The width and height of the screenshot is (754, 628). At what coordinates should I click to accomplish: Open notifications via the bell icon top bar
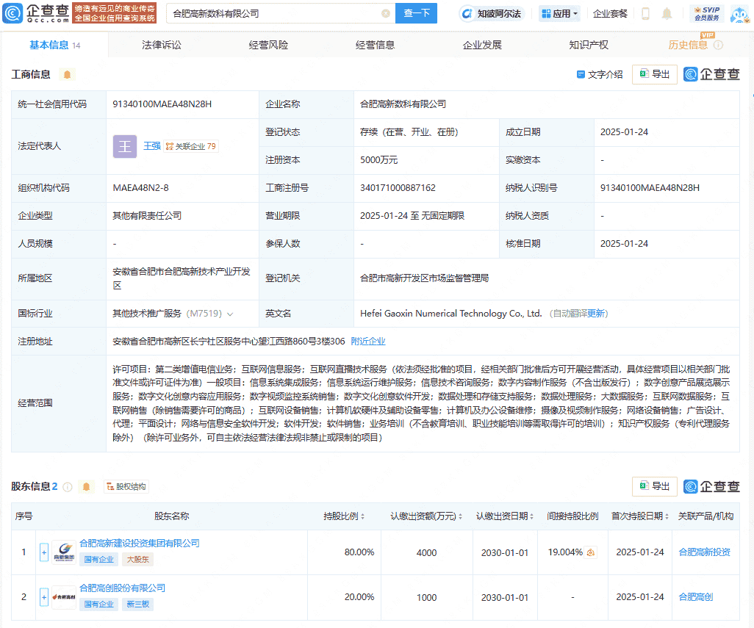point(667,13)
